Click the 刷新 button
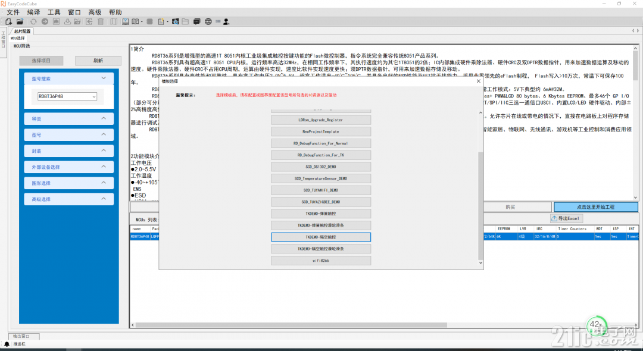Screen dimensions: 643x351 pos(98,61)
